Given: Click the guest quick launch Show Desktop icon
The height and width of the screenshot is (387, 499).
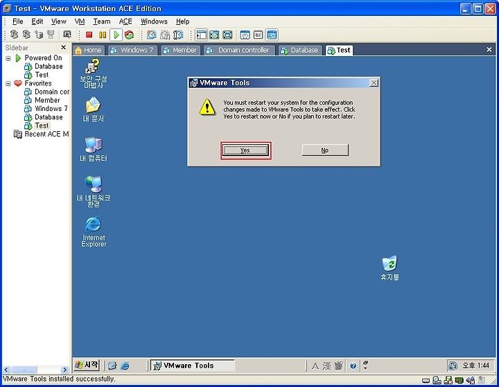Looking at the screenshot, I should (x=112, y=365).
